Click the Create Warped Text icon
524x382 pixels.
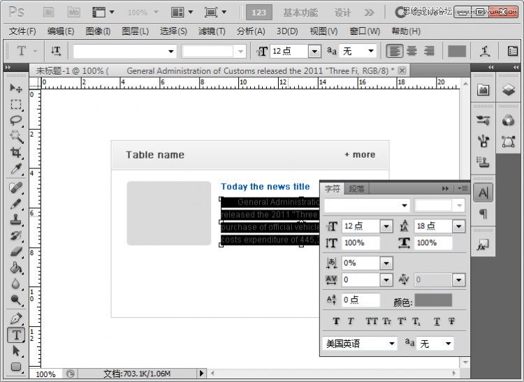485,51
